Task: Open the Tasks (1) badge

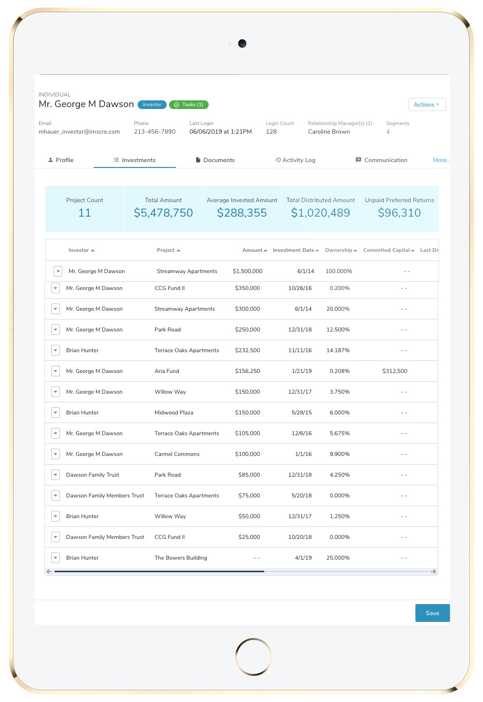Action: pos(188,105)
